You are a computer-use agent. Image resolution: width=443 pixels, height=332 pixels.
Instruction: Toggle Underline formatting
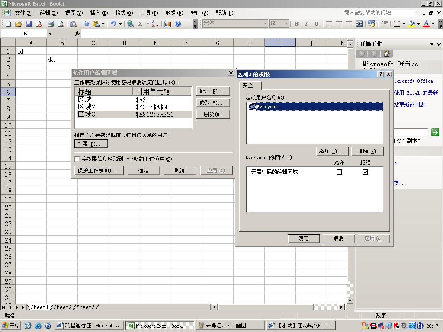(316, 24)
